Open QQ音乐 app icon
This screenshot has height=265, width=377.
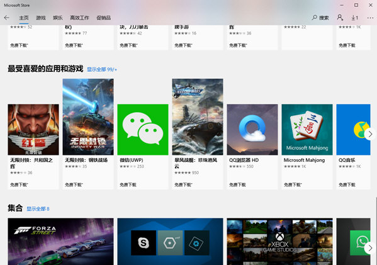(x=353, y=130)
